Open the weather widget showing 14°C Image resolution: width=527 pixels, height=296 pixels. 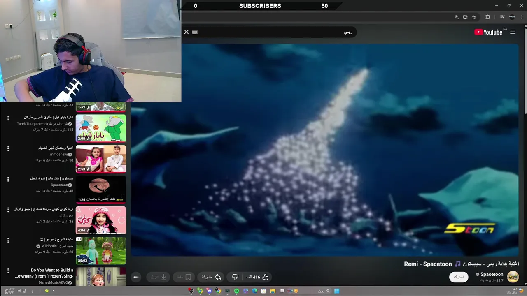[x=515, y=291]
